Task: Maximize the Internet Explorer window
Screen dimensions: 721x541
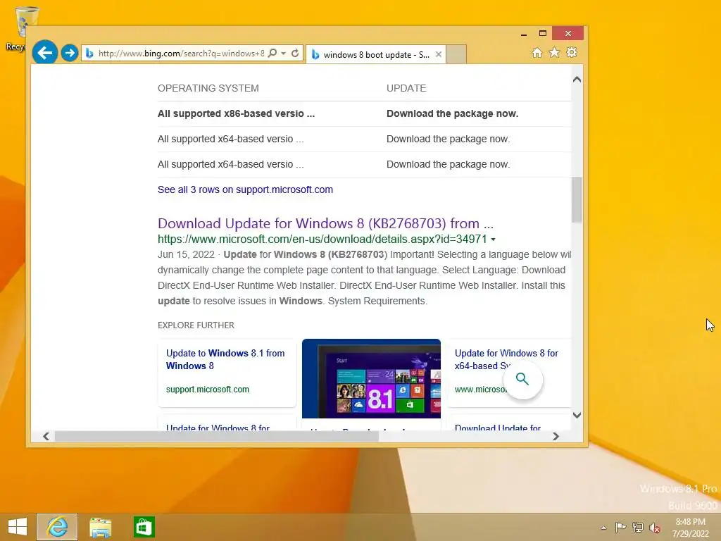Action: point(543,33)
